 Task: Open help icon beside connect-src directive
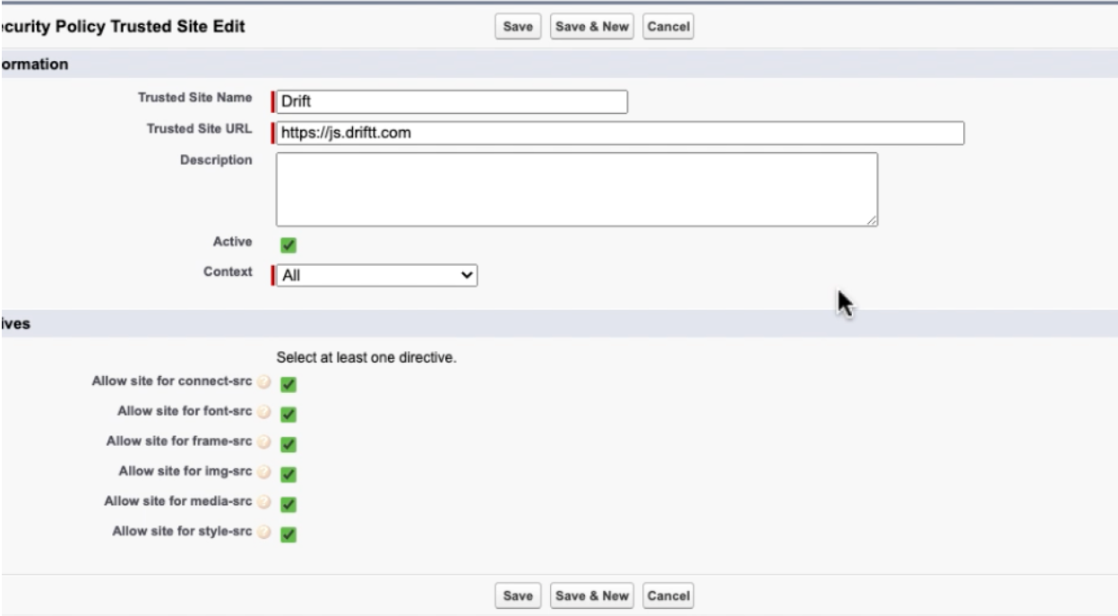pyautogui.click(x=264, y=382)
